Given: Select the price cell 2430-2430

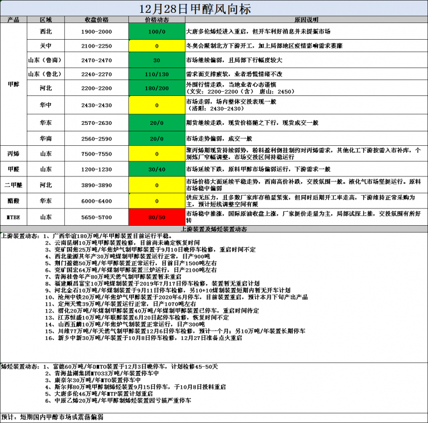Looking at the screenshot, I should (x=97, y=105).
